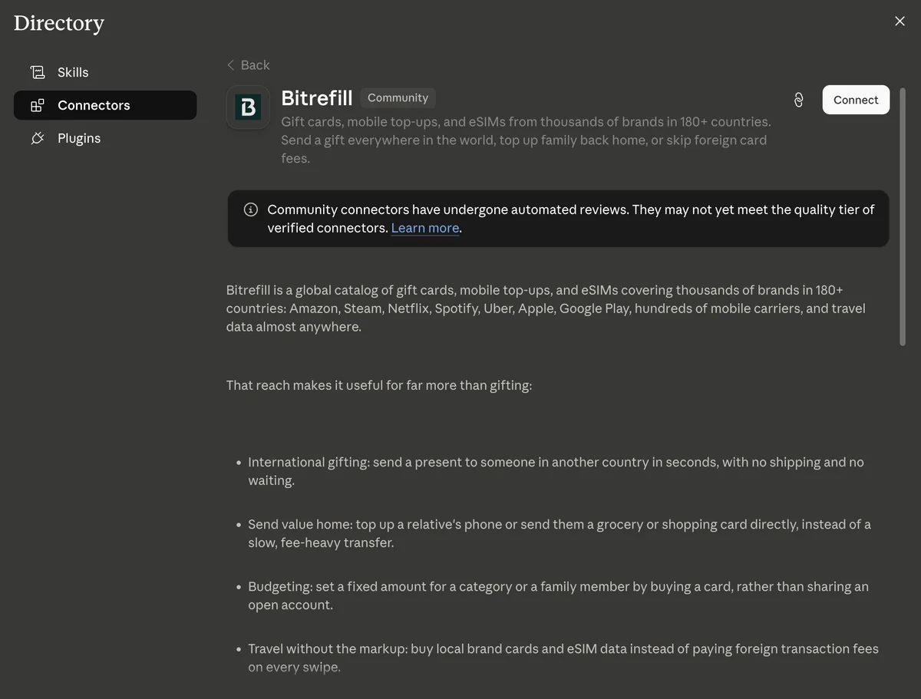Close the Directory dialog with the X
Viewport: 921px width, 699px height.
[900, 21]
